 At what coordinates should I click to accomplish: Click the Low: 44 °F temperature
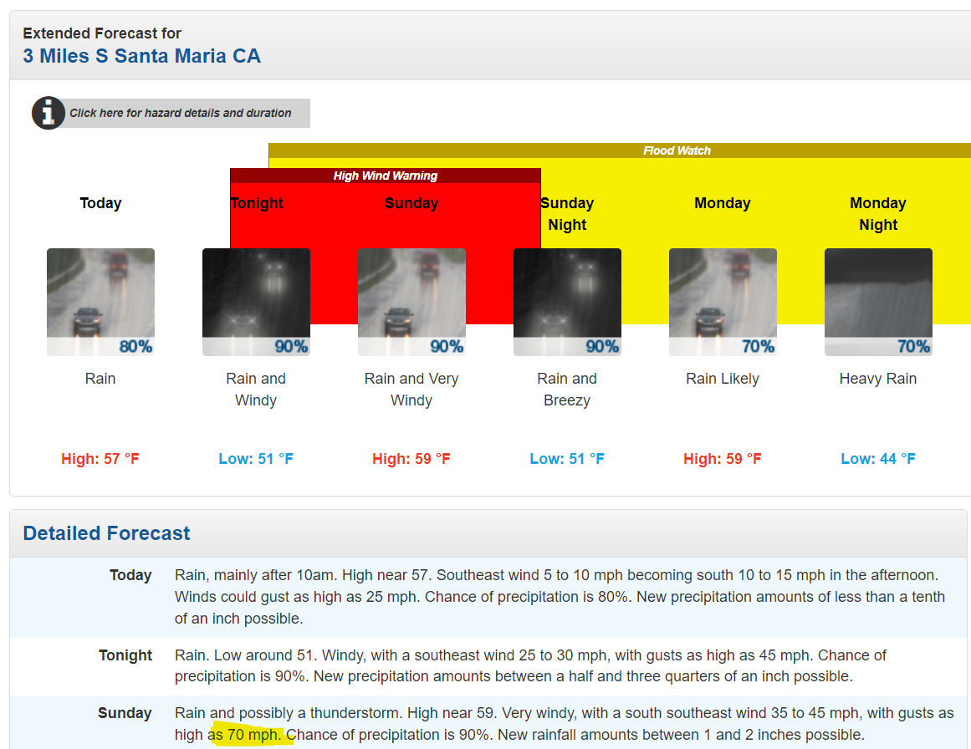point(878,459)
